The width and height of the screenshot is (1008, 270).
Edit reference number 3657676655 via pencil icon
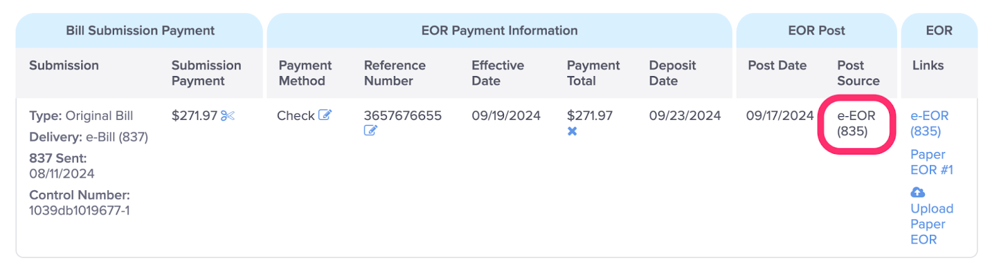(370, 131)
